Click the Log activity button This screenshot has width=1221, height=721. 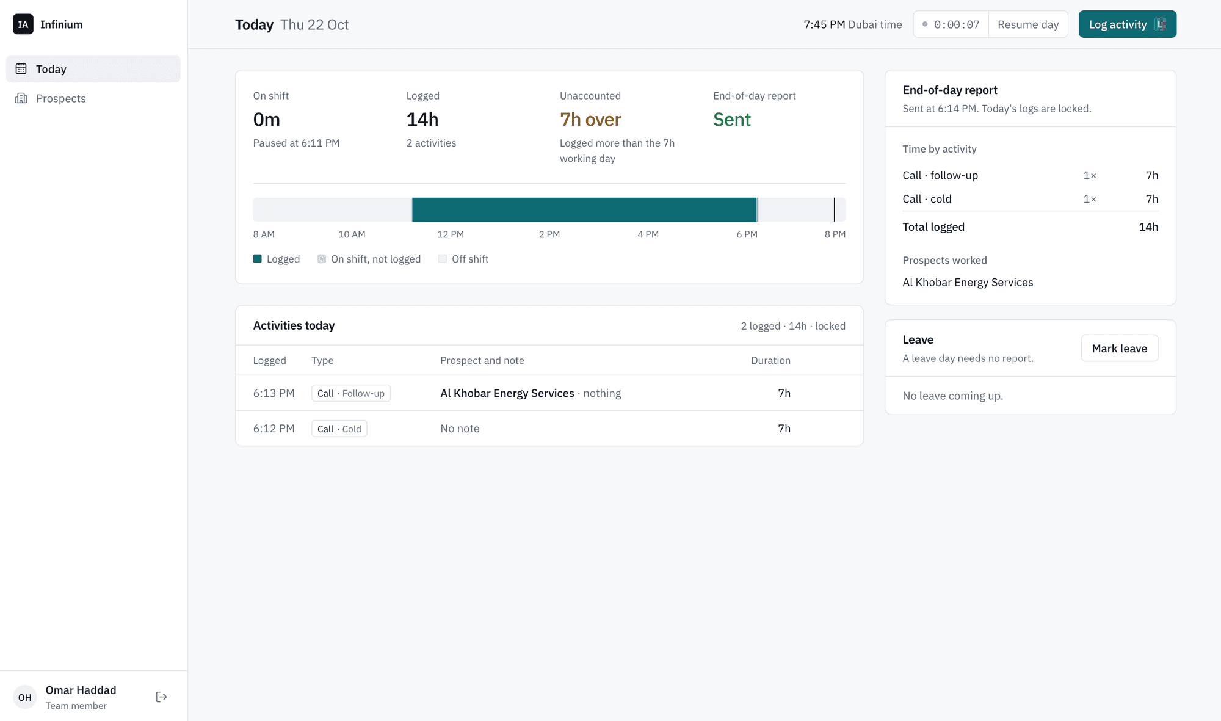pyautogui.click(x=1128, y=24)
